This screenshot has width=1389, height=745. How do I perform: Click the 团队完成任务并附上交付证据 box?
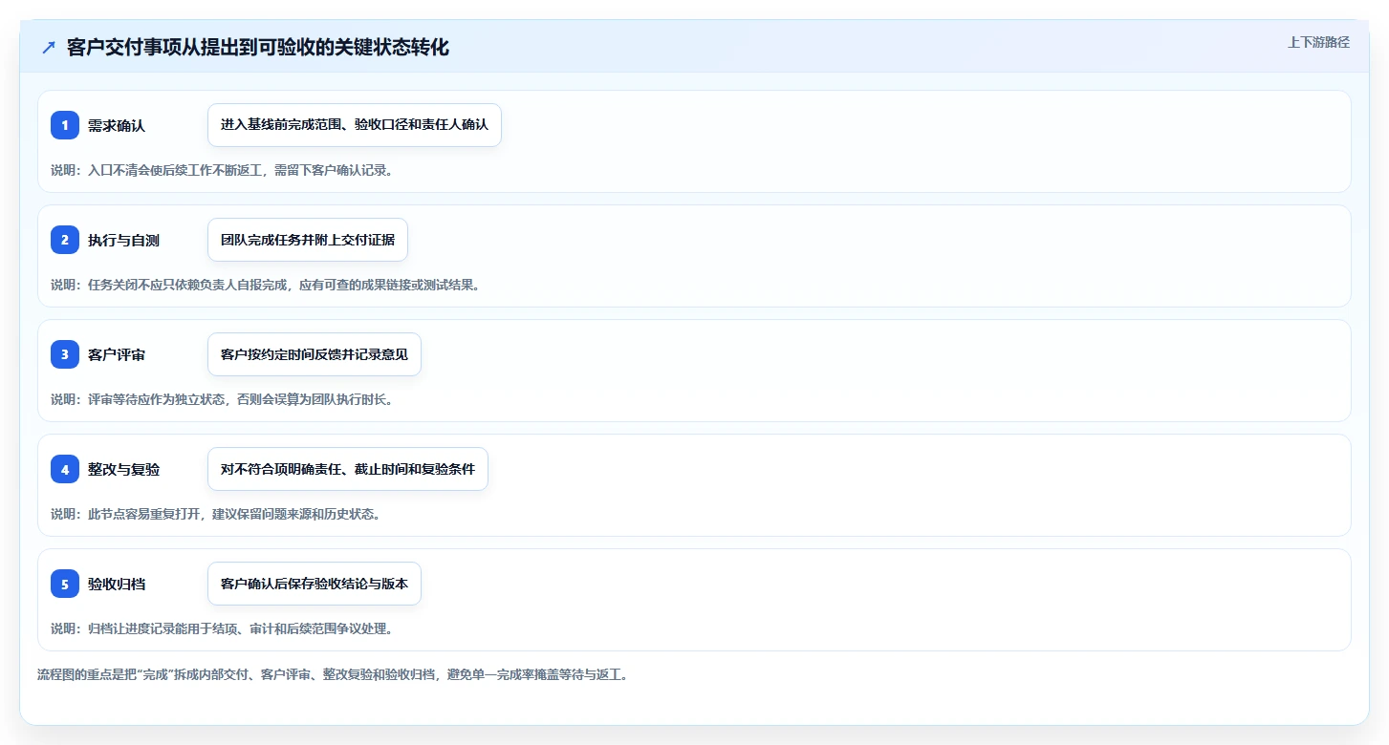[308, 240]
